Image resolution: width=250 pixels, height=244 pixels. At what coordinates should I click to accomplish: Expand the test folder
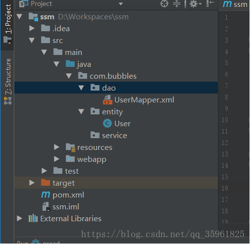[44, 171]
